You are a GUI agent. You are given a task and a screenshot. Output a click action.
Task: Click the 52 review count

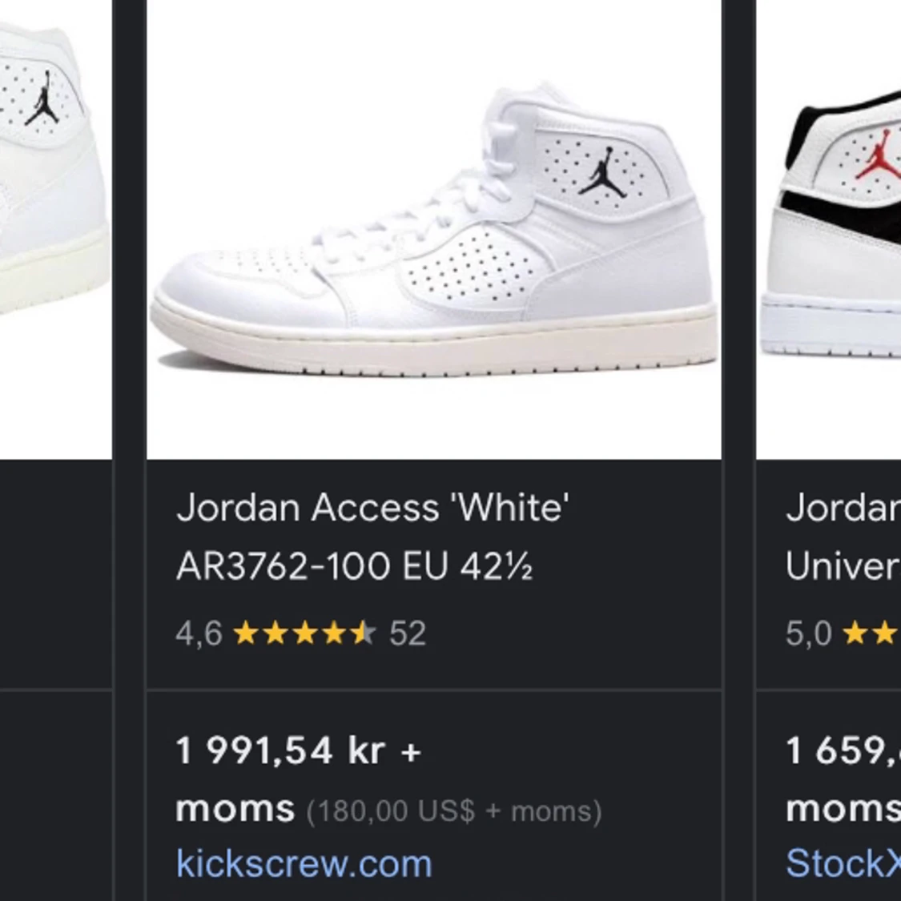(x=408, y=634)
